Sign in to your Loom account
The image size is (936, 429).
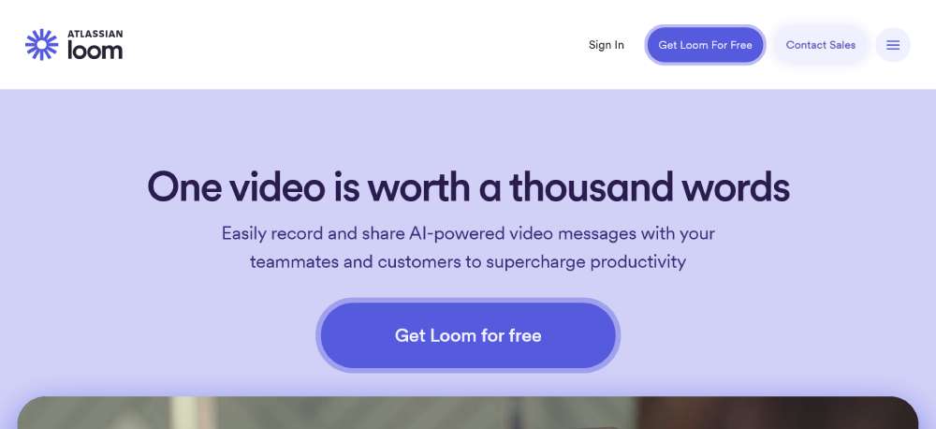tap(606, 45)
